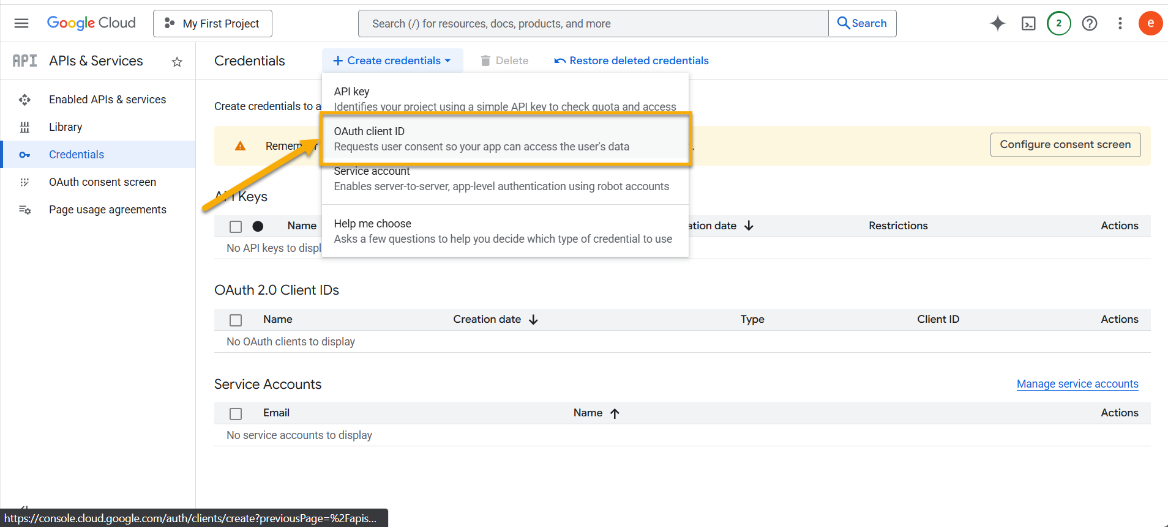Click the Enabled APIs & services icon
This screenshot has width=1168, height=527.
(24, 100)
